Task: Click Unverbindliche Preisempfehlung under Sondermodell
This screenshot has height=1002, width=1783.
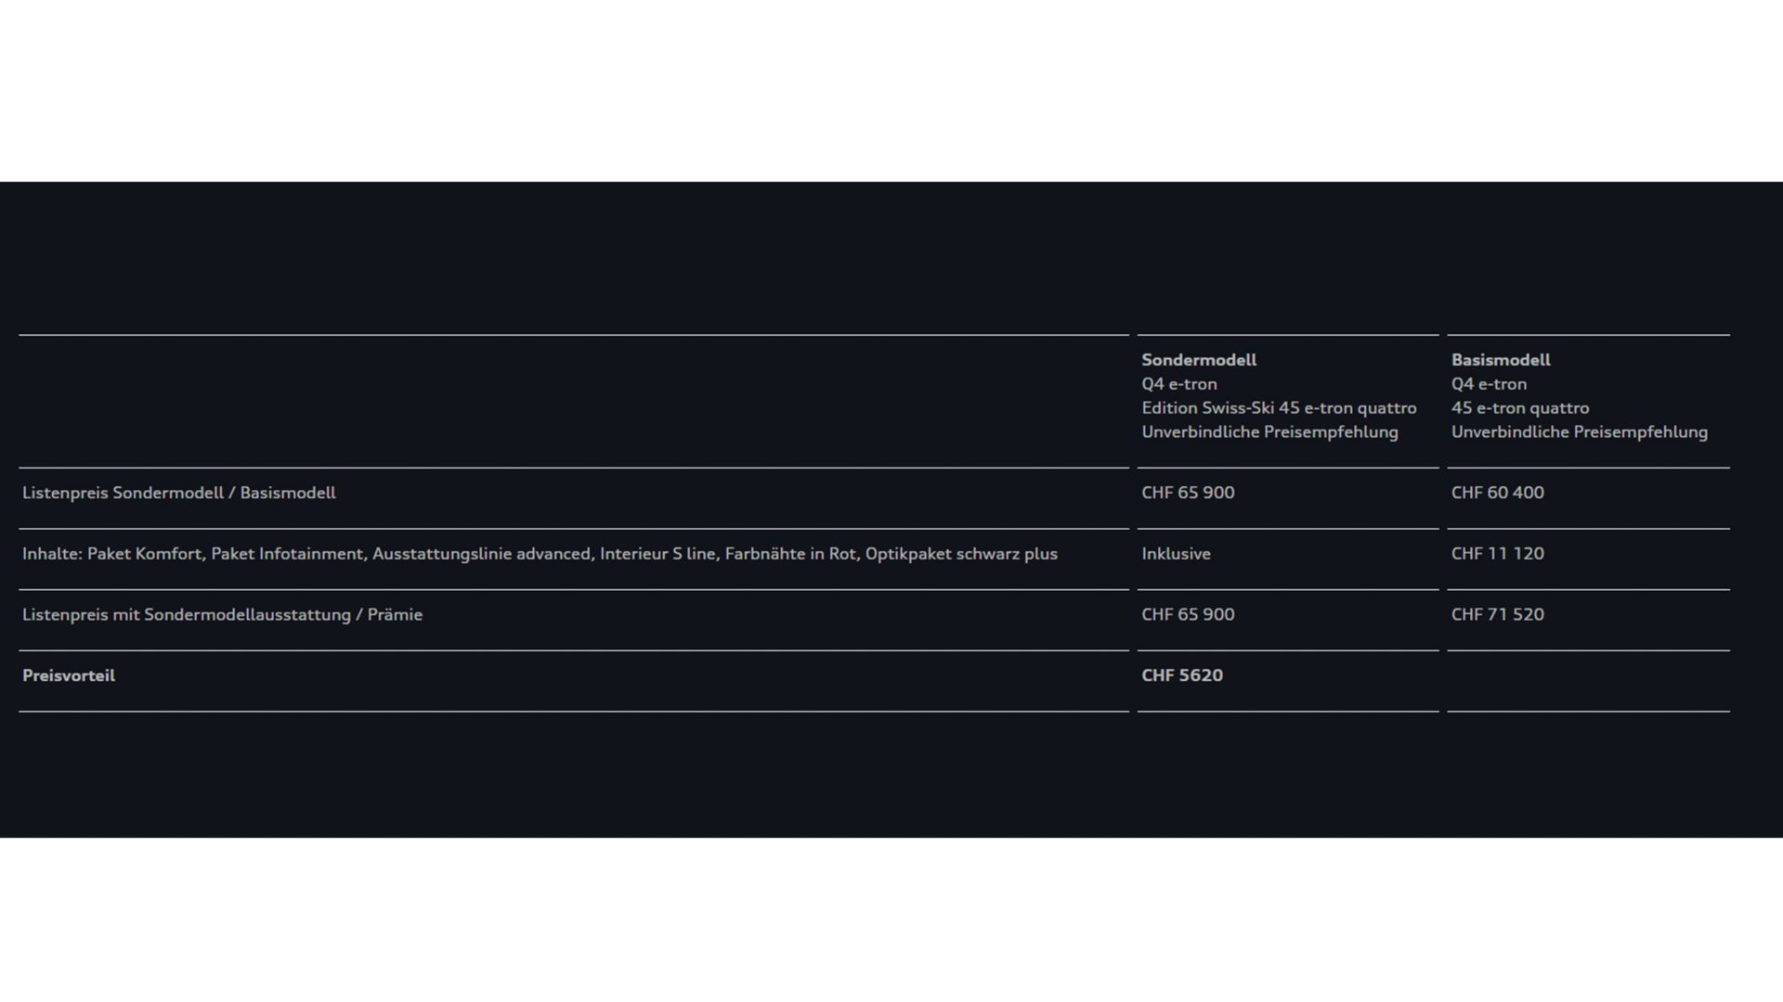Action: pos(1269,432)
